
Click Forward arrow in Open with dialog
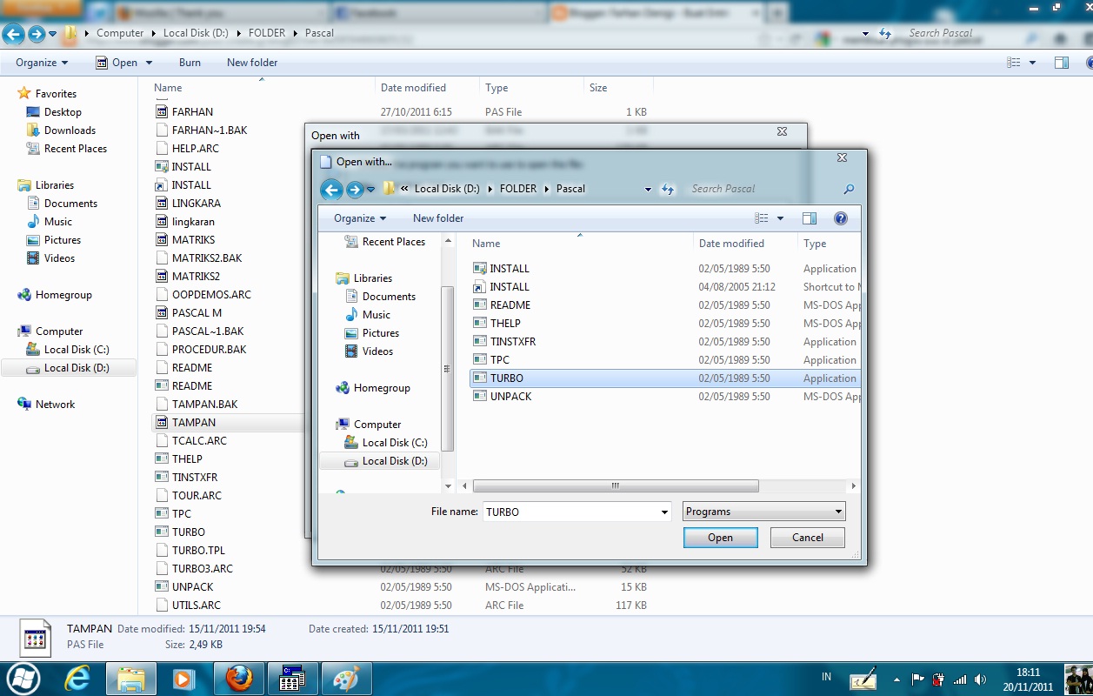(354, 190)
